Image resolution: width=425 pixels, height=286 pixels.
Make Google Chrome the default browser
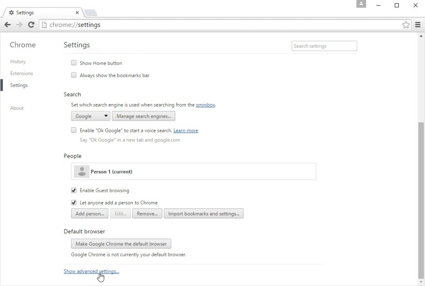(121, 244)
